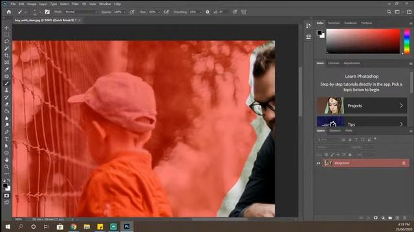Open the Smoothing value dropdown arrow
The width and height of the screenshot is (414, 232).
[201, 12]
